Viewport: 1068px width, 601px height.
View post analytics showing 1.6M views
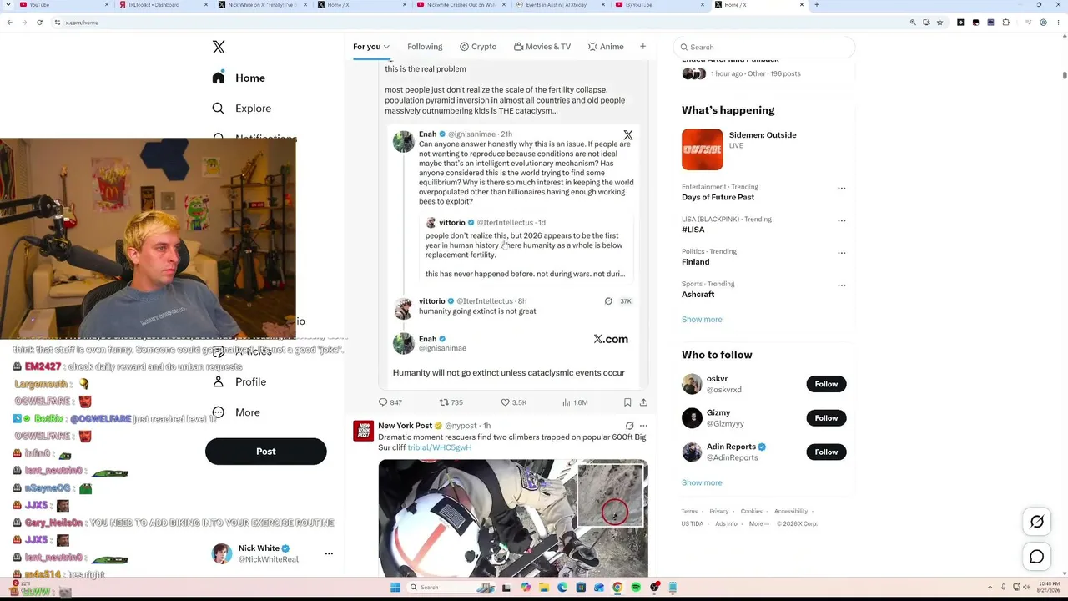click(575, 402)
